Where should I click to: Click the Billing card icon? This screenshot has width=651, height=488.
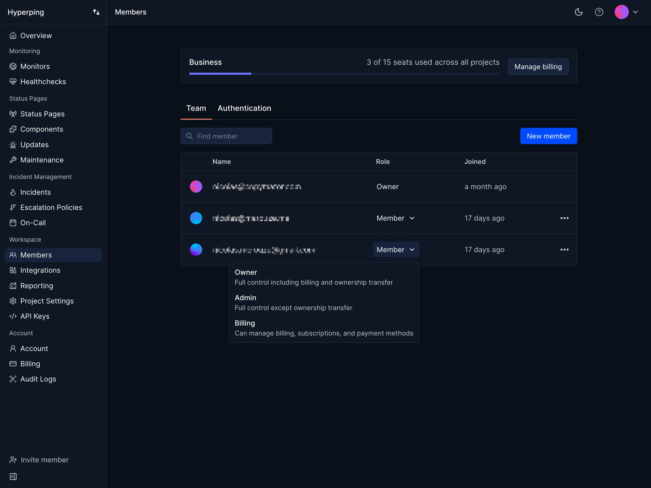click(x=13, y=364)
